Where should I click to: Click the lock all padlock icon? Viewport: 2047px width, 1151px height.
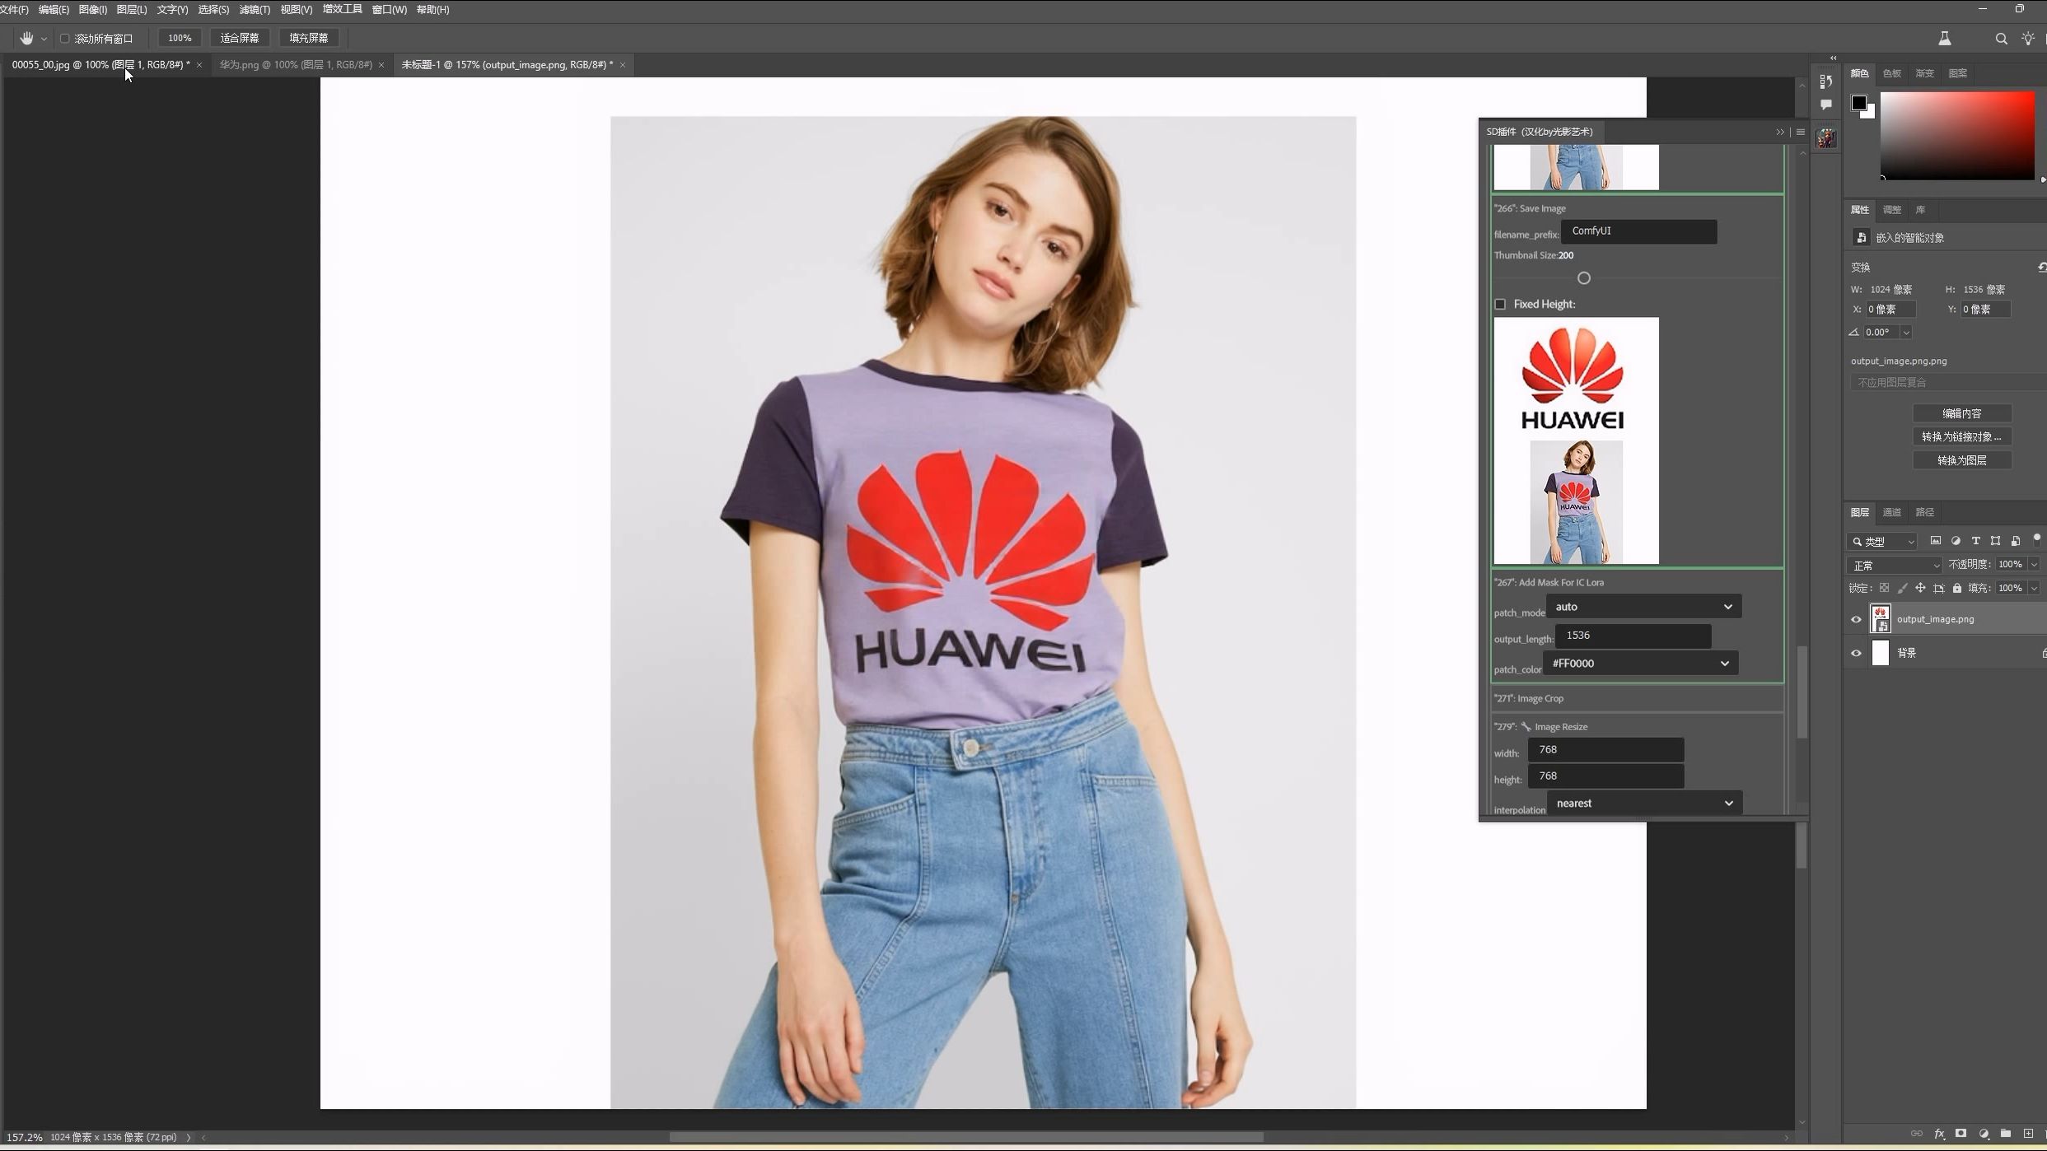point(1957,588)
